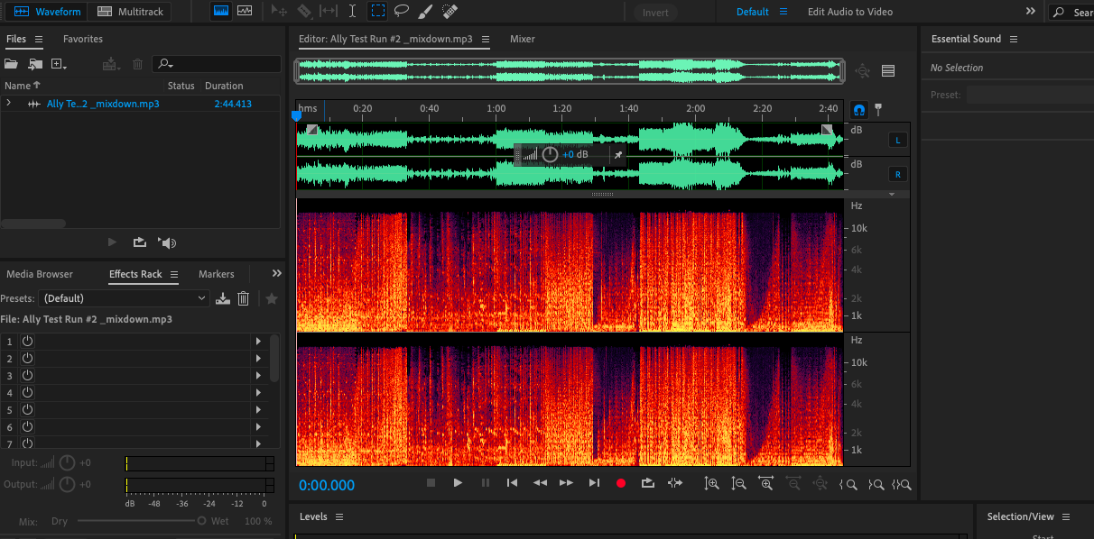Select the Lasso Selection tool
Screen dimensions: 1094x539
(401, 12)
